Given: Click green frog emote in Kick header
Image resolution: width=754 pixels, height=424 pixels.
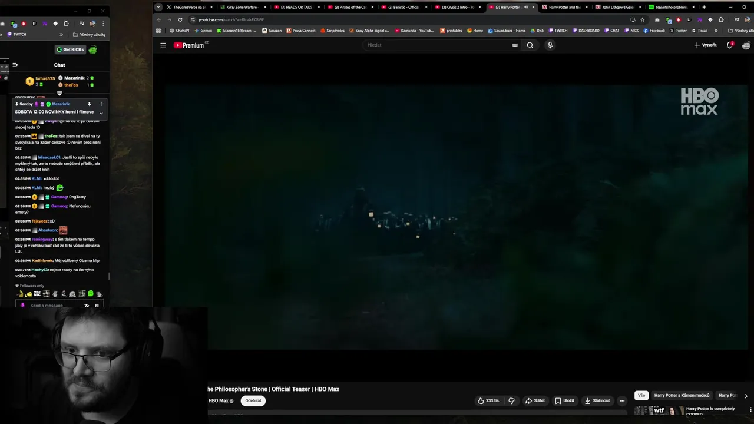Looking at the screenshot, I should (x=92, y=49).
